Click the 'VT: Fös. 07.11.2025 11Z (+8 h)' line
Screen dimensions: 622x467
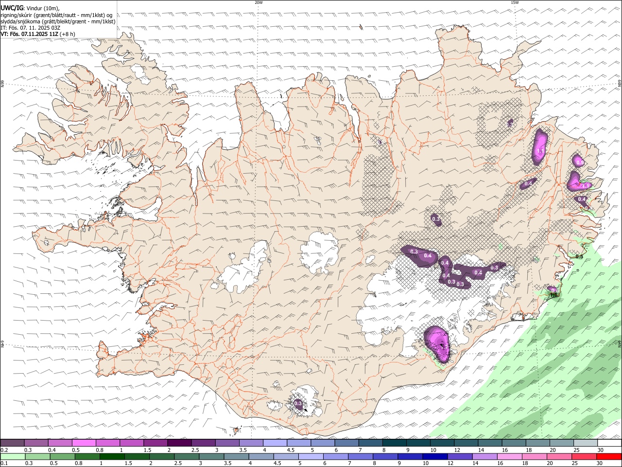tap(38, 34)
